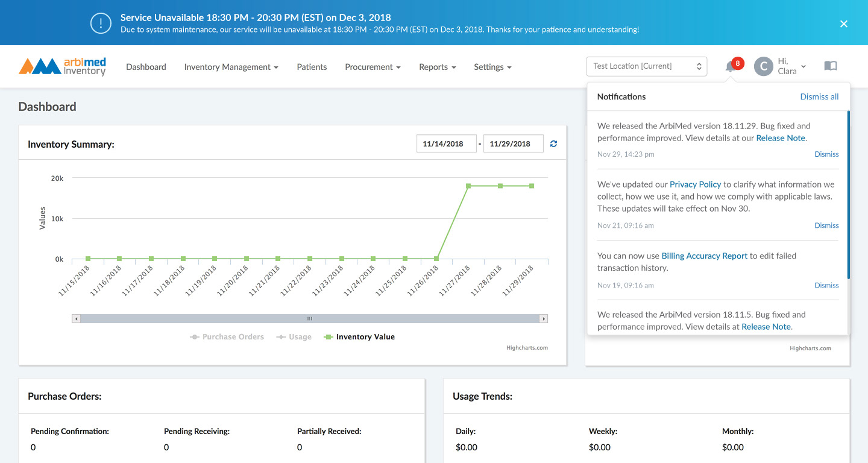The width and height of the screenshot is (868, 463).
Task: Click the chart scrollbar right arrow
Action: pos(544,318)
